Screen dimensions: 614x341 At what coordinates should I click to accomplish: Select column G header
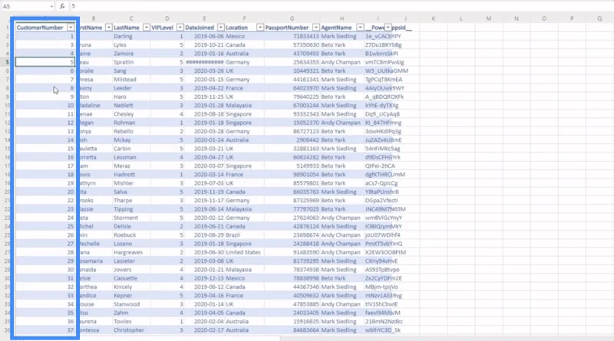(x=292, y=18)
